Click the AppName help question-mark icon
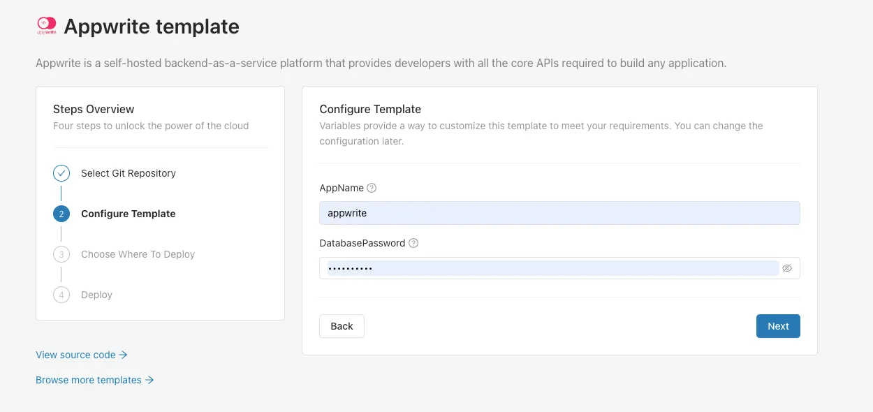This screenshot has height=412, width=873. (372, 188)
